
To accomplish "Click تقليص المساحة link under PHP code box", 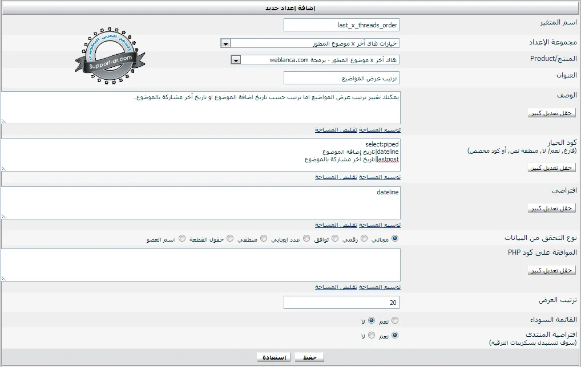I will [x=336, y=287].
